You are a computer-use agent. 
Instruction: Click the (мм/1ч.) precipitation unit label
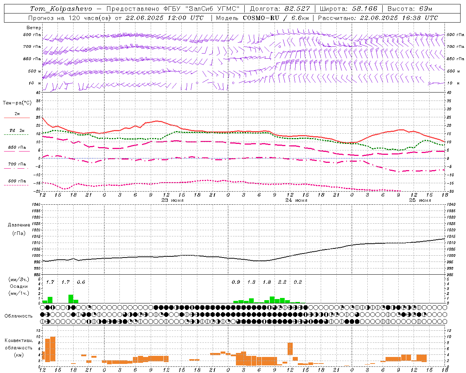point(19,293)
